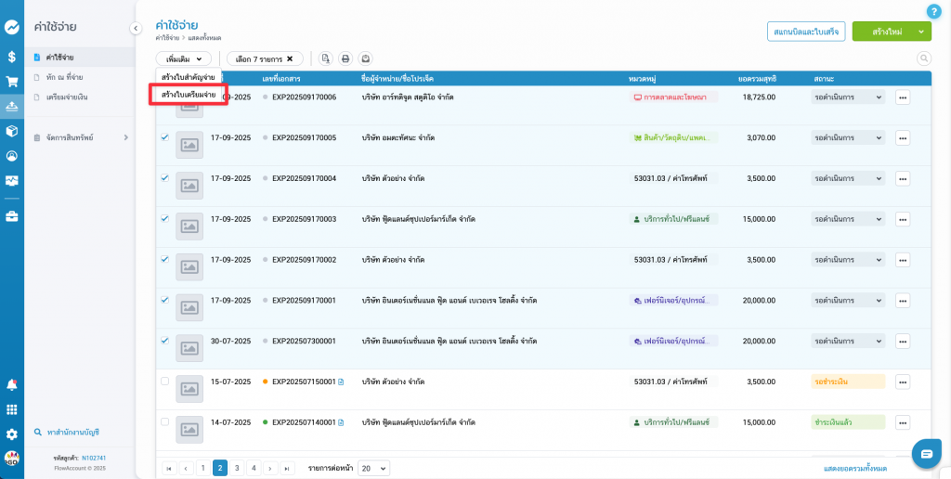Screen dimensions: 951x479
Task: Select สร้างใบเตรียมจ่าย from the dropdown menu
Action: pyautogui.click(x=189, y=95)
